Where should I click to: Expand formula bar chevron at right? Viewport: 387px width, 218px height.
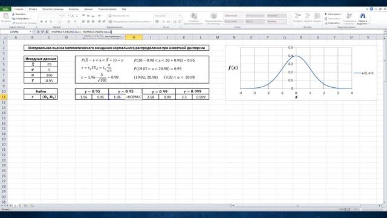pos(385,32)
